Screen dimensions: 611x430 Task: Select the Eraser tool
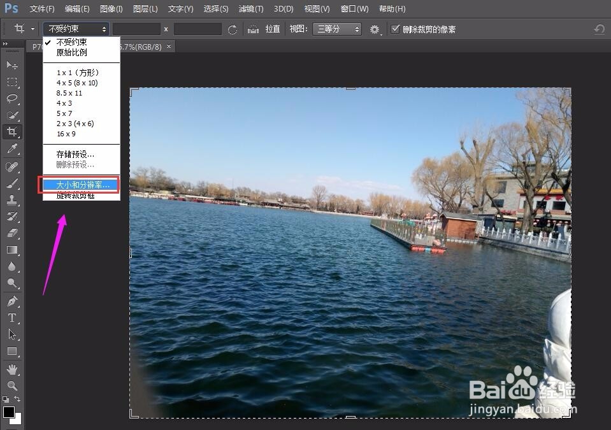pos(12,233)
